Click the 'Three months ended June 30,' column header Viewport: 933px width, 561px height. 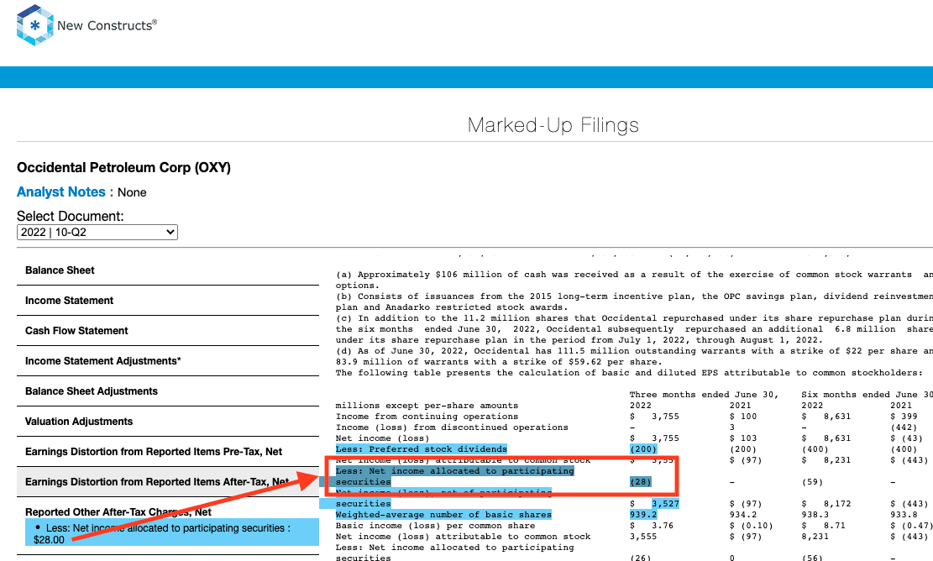coord(704,395)
